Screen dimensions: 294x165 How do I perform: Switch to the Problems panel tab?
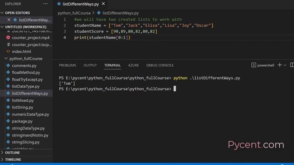68,65
